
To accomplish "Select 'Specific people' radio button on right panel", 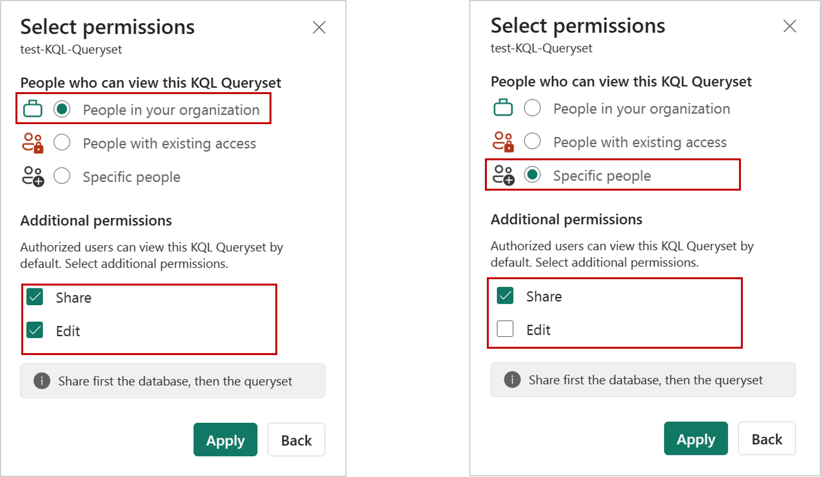I will coord(534,176).
